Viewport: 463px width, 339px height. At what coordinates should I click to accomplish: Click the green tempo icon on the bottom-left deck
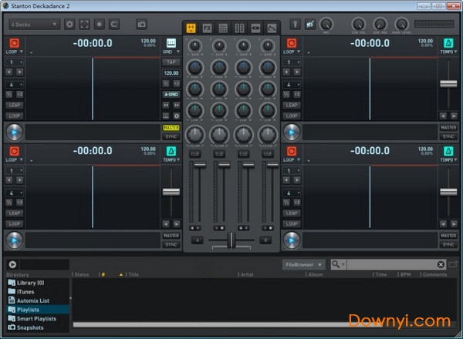coord(171,149)
